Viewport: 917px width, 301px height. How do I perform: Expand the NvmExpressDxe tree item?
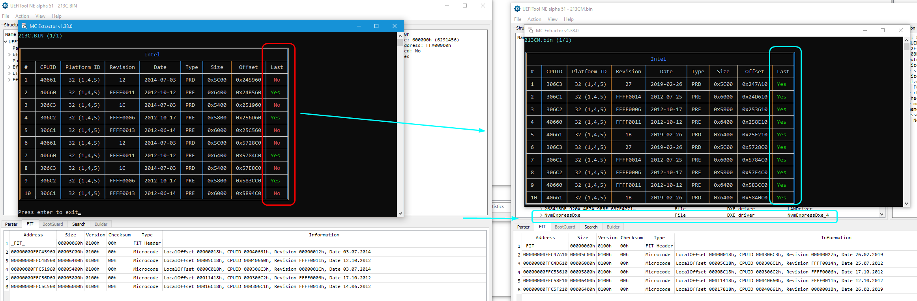coord(541,215)
